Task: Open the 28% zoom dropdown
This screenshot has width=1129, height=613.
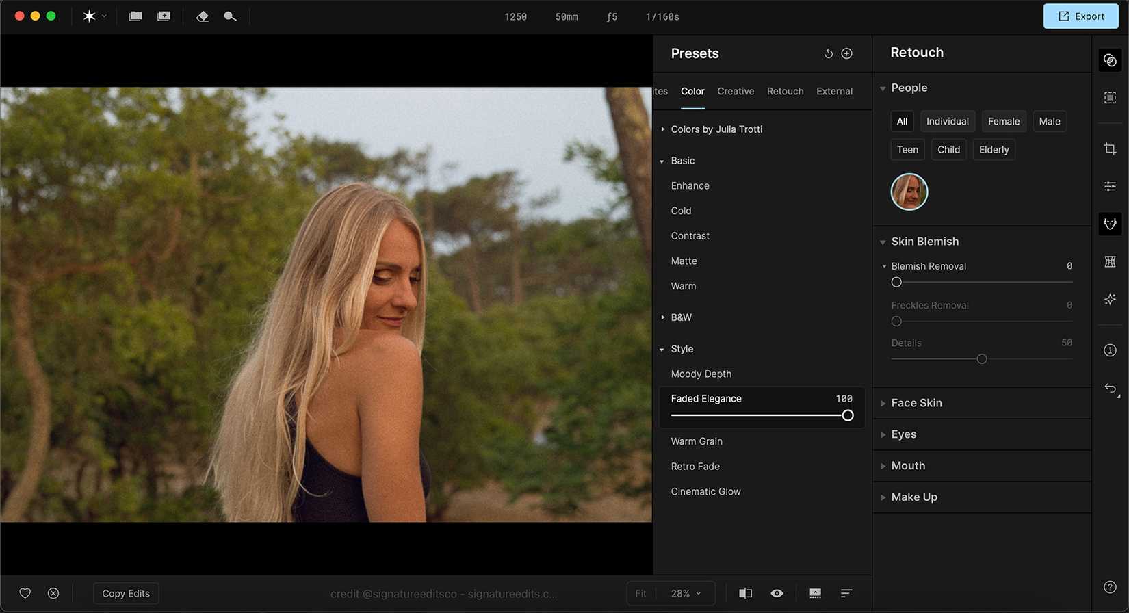Action: point(686,593)
